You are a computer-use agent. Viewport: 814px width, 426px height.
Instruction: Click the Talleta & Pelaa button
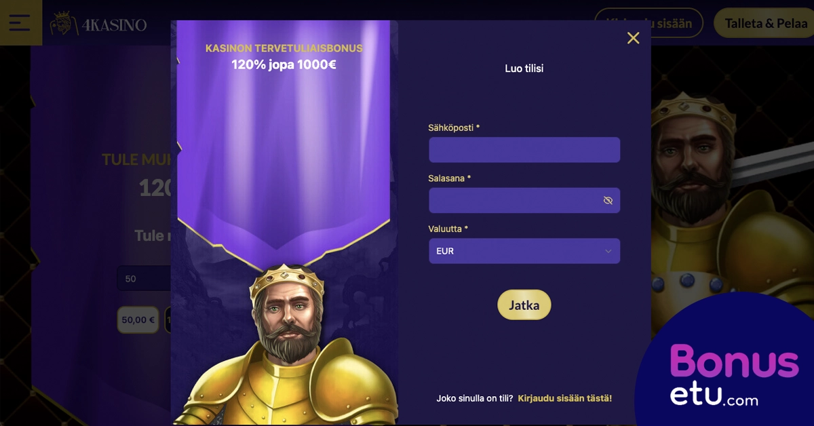[x=764, y=23]
